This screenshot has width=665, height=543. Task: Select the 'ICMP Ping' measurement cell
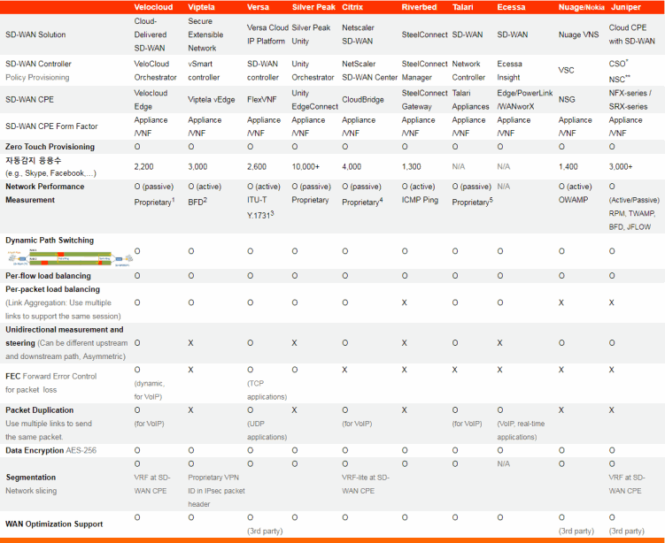tap(420, 200)
